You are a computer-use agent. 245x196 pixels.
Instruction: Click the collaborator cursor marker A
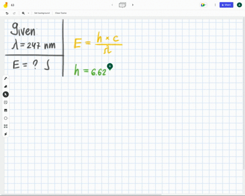[110, 66]
